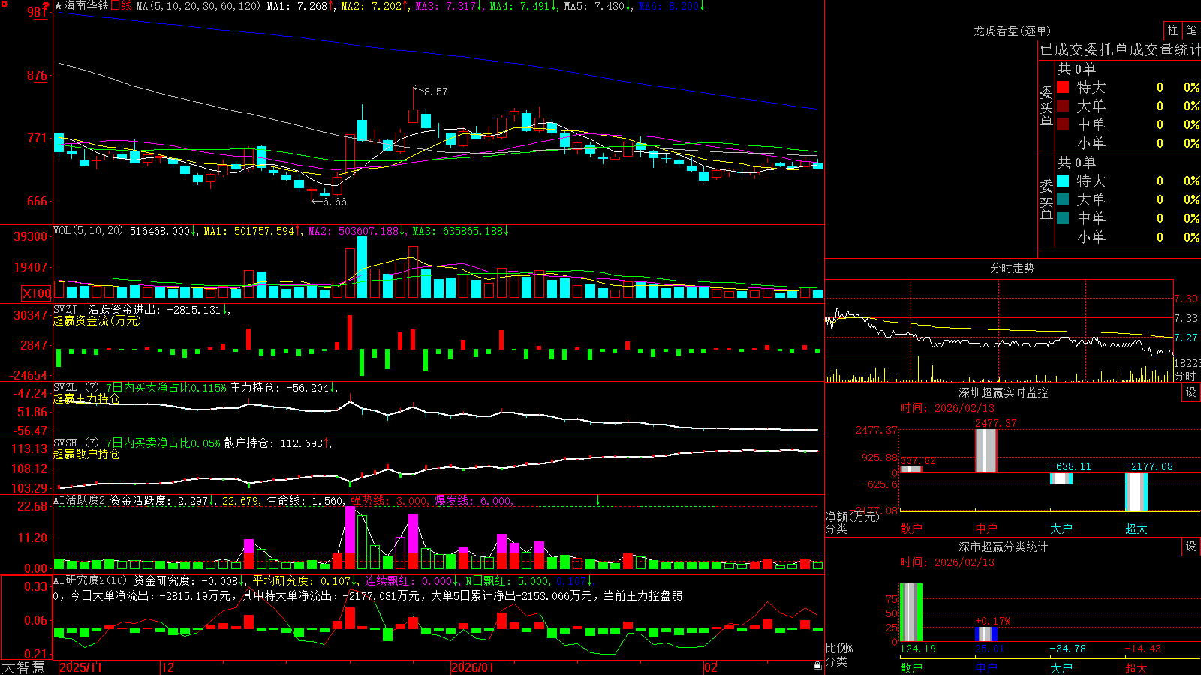Open the VOL(5,10,20) indicator label
This screenshot has height=675, width=1201.
[x=88, y=231]
